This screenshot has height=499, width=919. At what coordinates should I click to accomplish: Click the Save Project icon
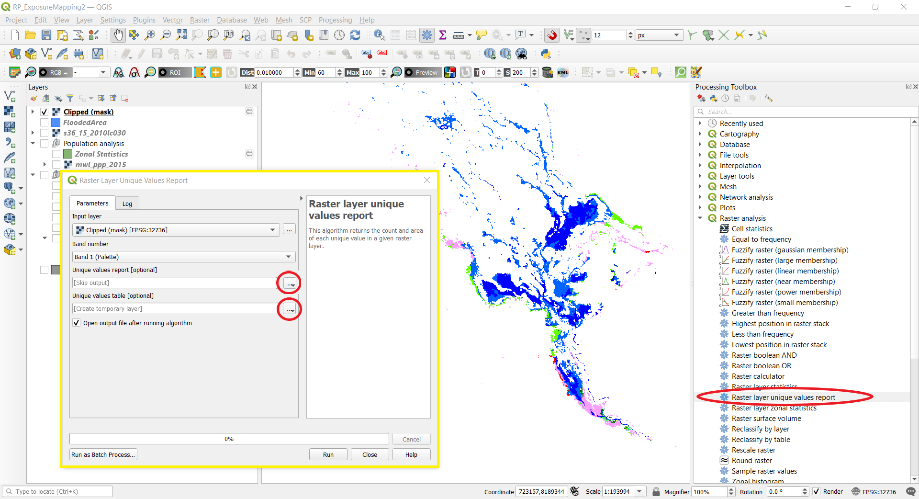click(x=46, y=34)
